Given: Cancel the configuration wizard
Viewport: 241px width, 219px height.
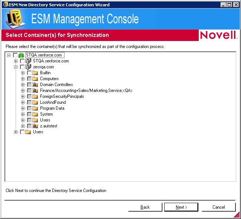Looking at the screenshot, I should (x=218, y=207).
